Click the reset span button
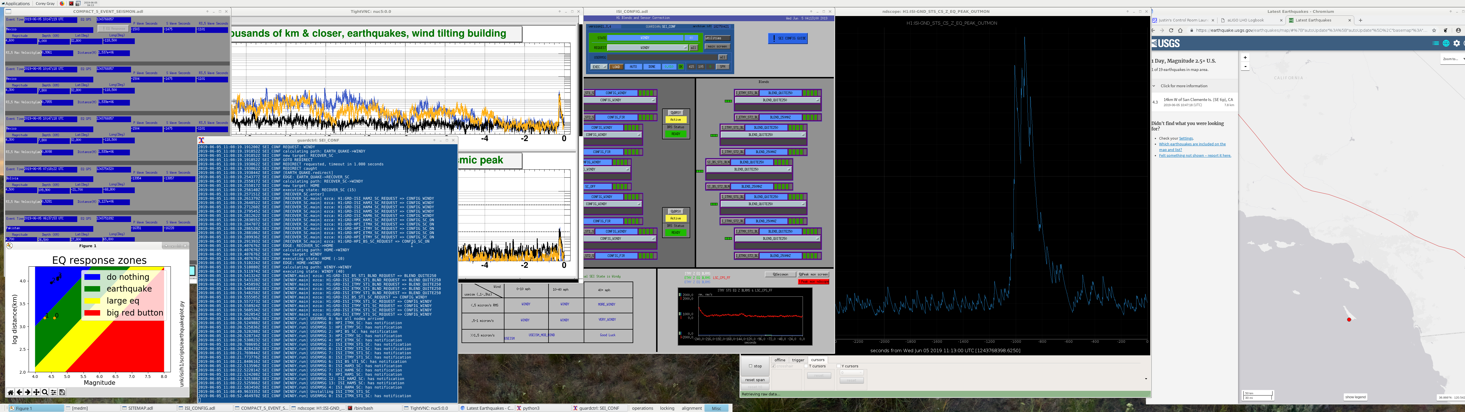The image size is (1465, 412). [755, 380]
